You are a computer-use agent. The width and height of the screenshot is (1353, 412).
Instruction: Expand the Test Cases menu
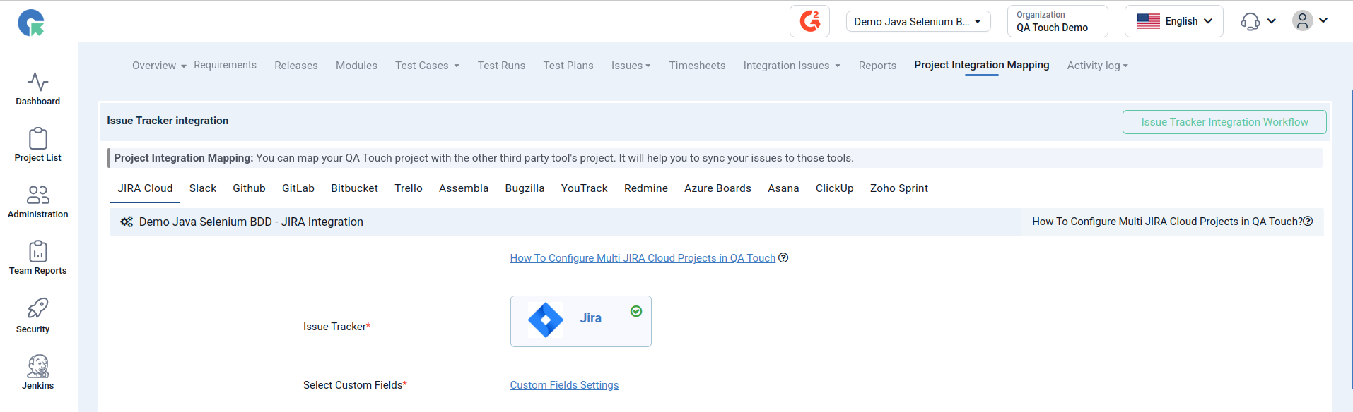tap(427, 66)
